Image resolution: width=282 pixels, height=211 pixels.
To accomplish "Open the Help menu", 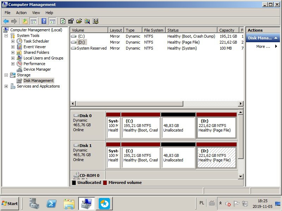I will [49, 13].
